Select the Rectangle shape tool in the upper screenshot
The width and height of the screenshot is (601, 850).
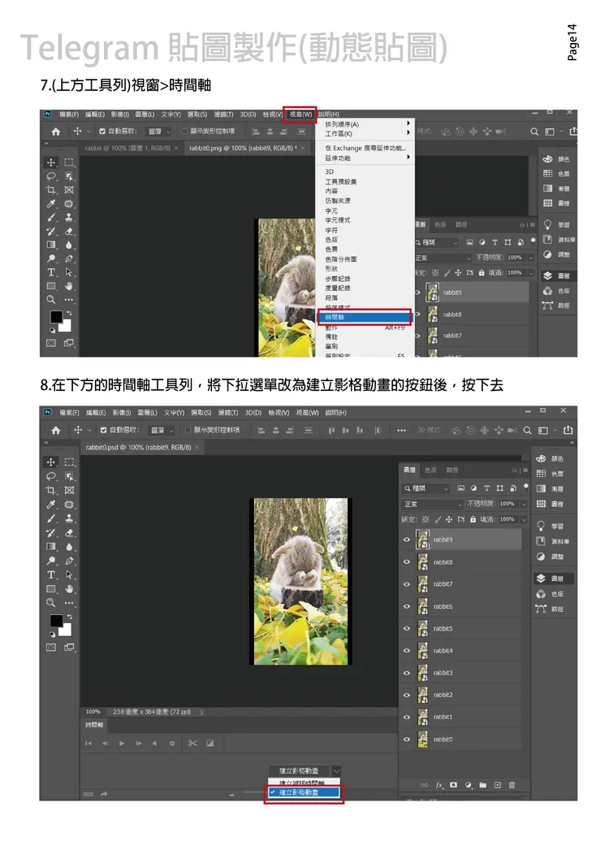click(51, 286)
